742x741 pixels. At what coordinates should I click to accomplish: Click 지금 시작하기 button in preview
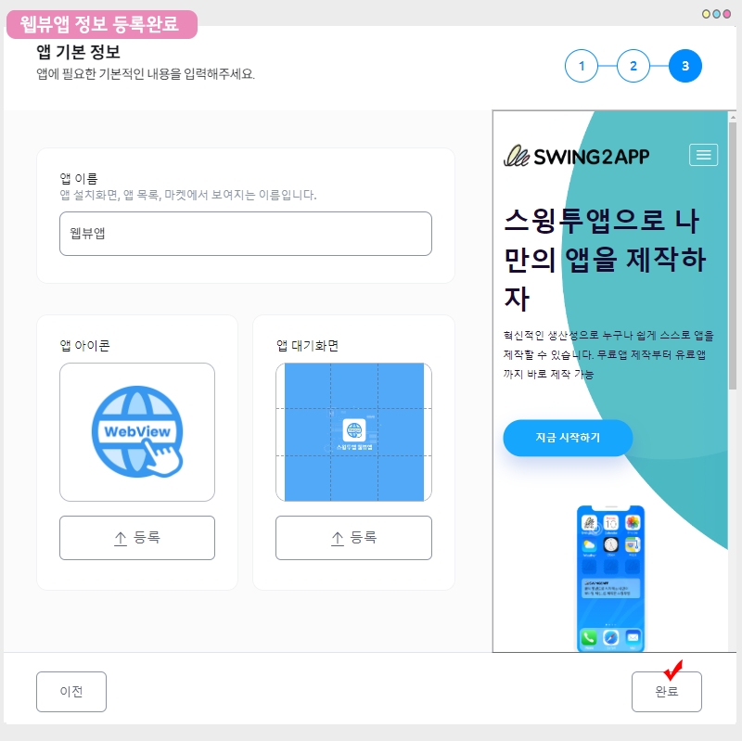[568, 438]
